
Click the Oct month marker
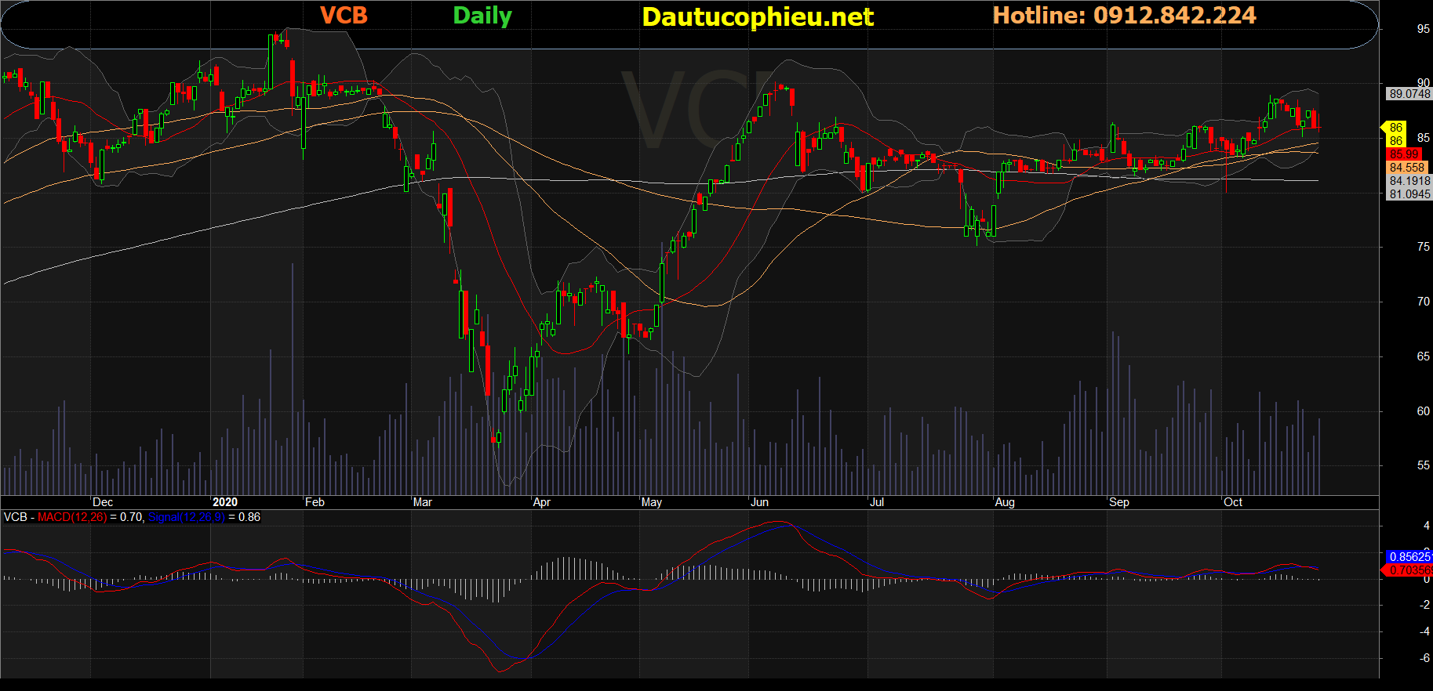pyautogui.click(x=1232, y=502)
